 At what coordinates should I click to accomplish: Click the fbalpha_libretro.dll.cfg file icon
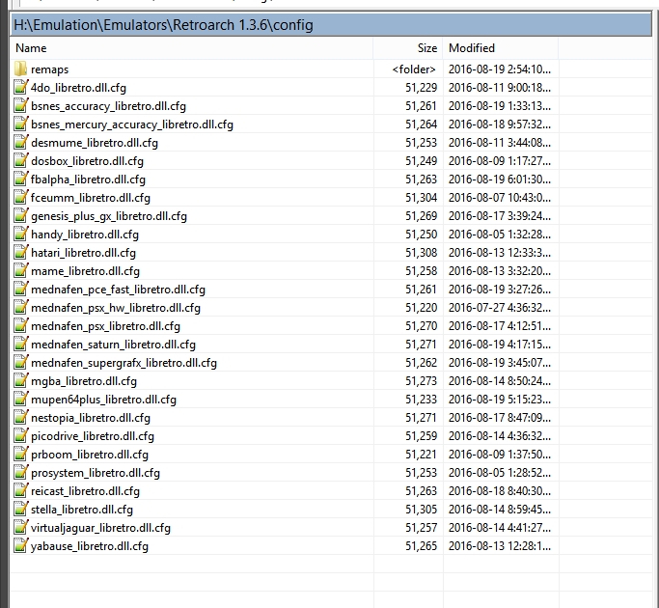[x=20, y=179]
